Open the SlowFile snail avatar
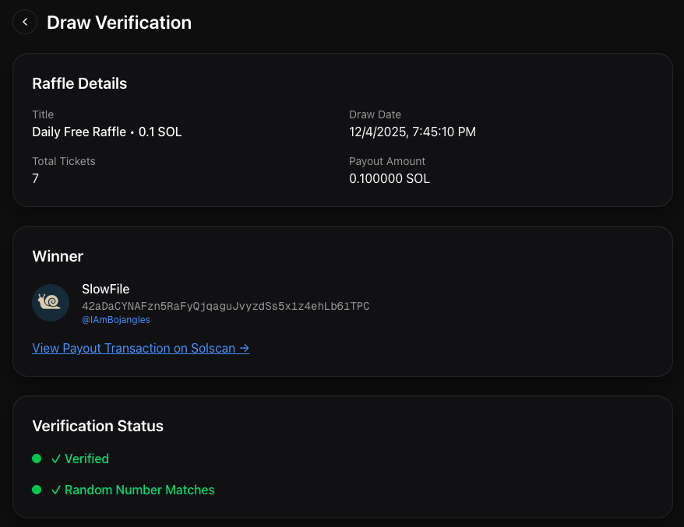 [51, 303]
